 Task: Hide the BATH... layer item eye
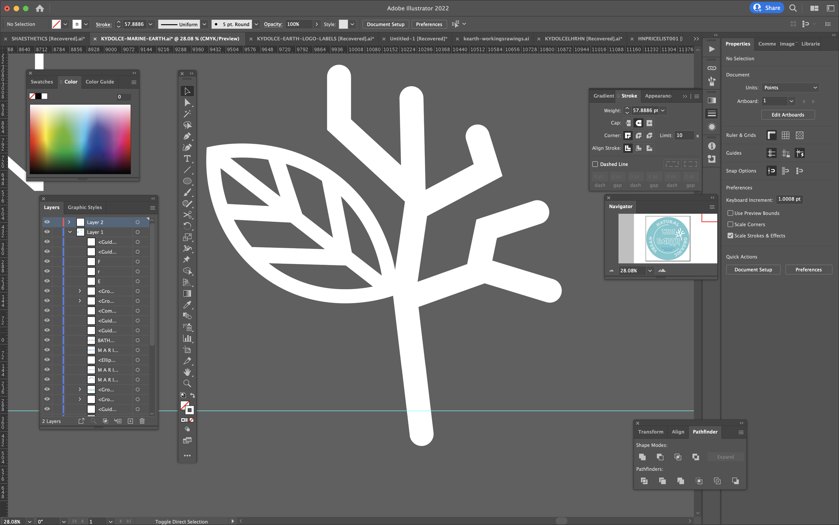click(47, 340)
